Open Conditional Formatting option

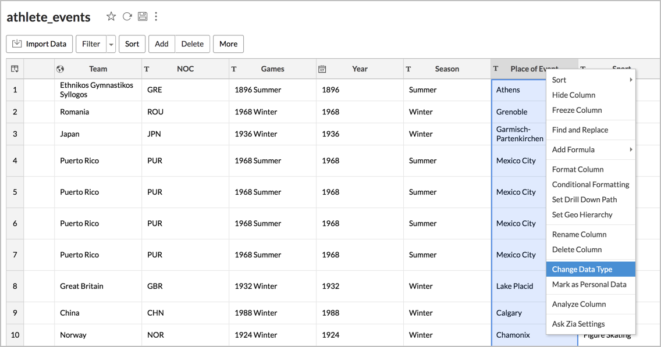pyautogui.click(x=591, y=184)
